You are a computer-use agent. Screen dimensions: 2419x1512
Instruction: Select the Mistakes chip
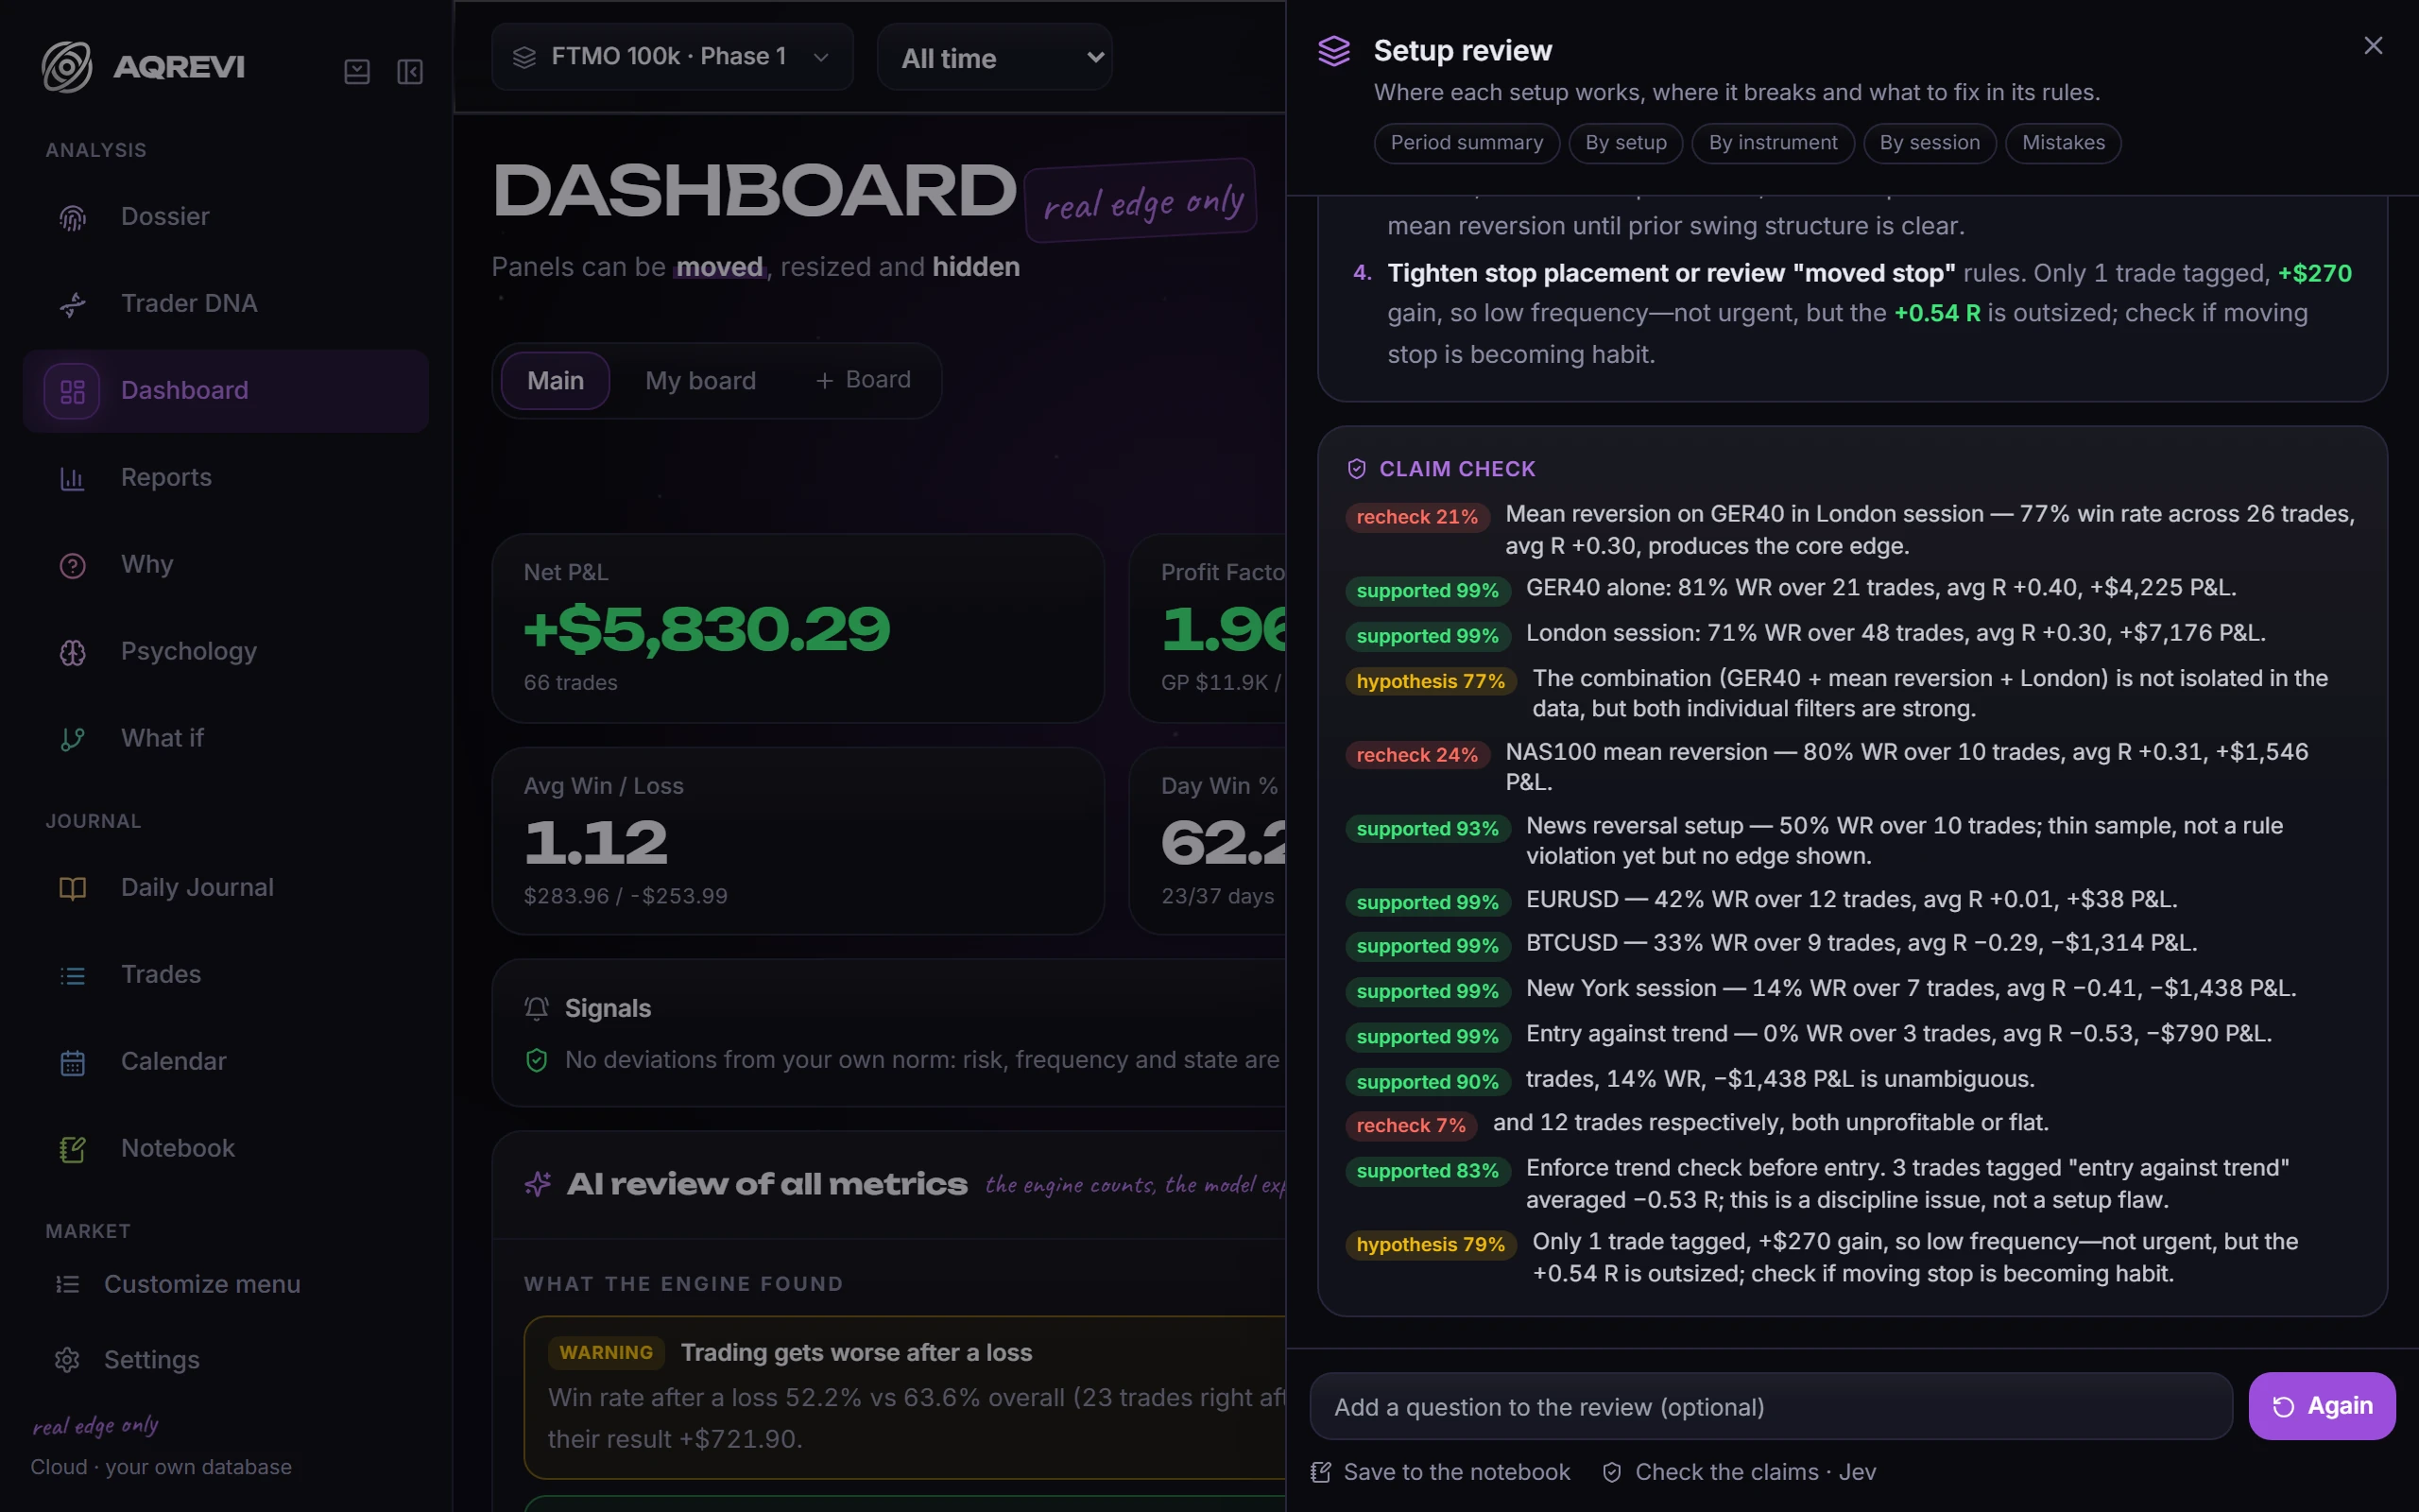(2063, 143)
